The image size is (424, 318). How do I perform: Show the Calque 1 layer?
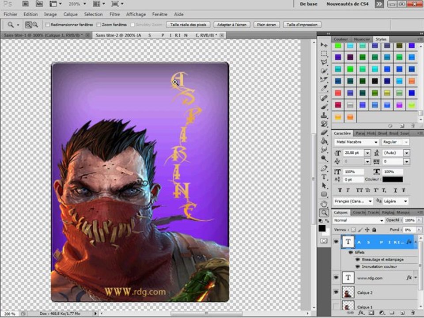(336, 307)
